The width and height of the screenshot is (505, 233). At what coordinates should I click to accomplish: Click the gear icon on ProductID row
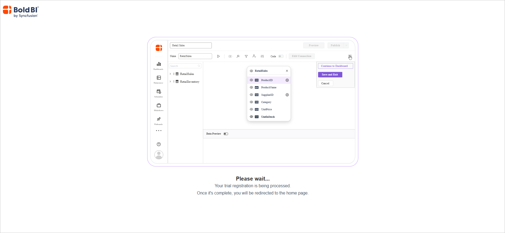(x=287, y=80)
